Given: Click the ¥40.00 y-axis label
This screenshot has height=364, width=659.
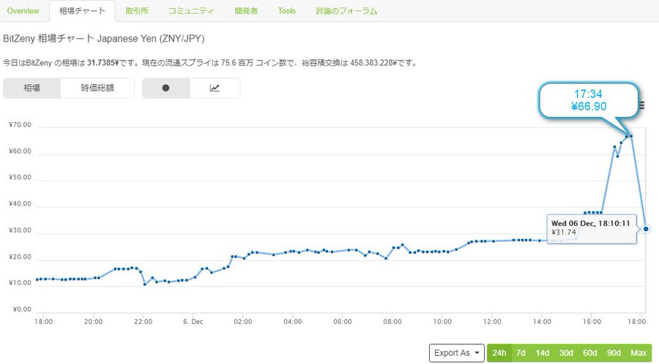Looking at the screenshot, I should [x=21, y=204].
